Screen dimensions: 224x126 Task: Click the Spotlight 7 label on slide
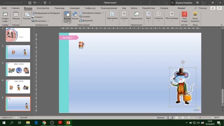(69, 37)
